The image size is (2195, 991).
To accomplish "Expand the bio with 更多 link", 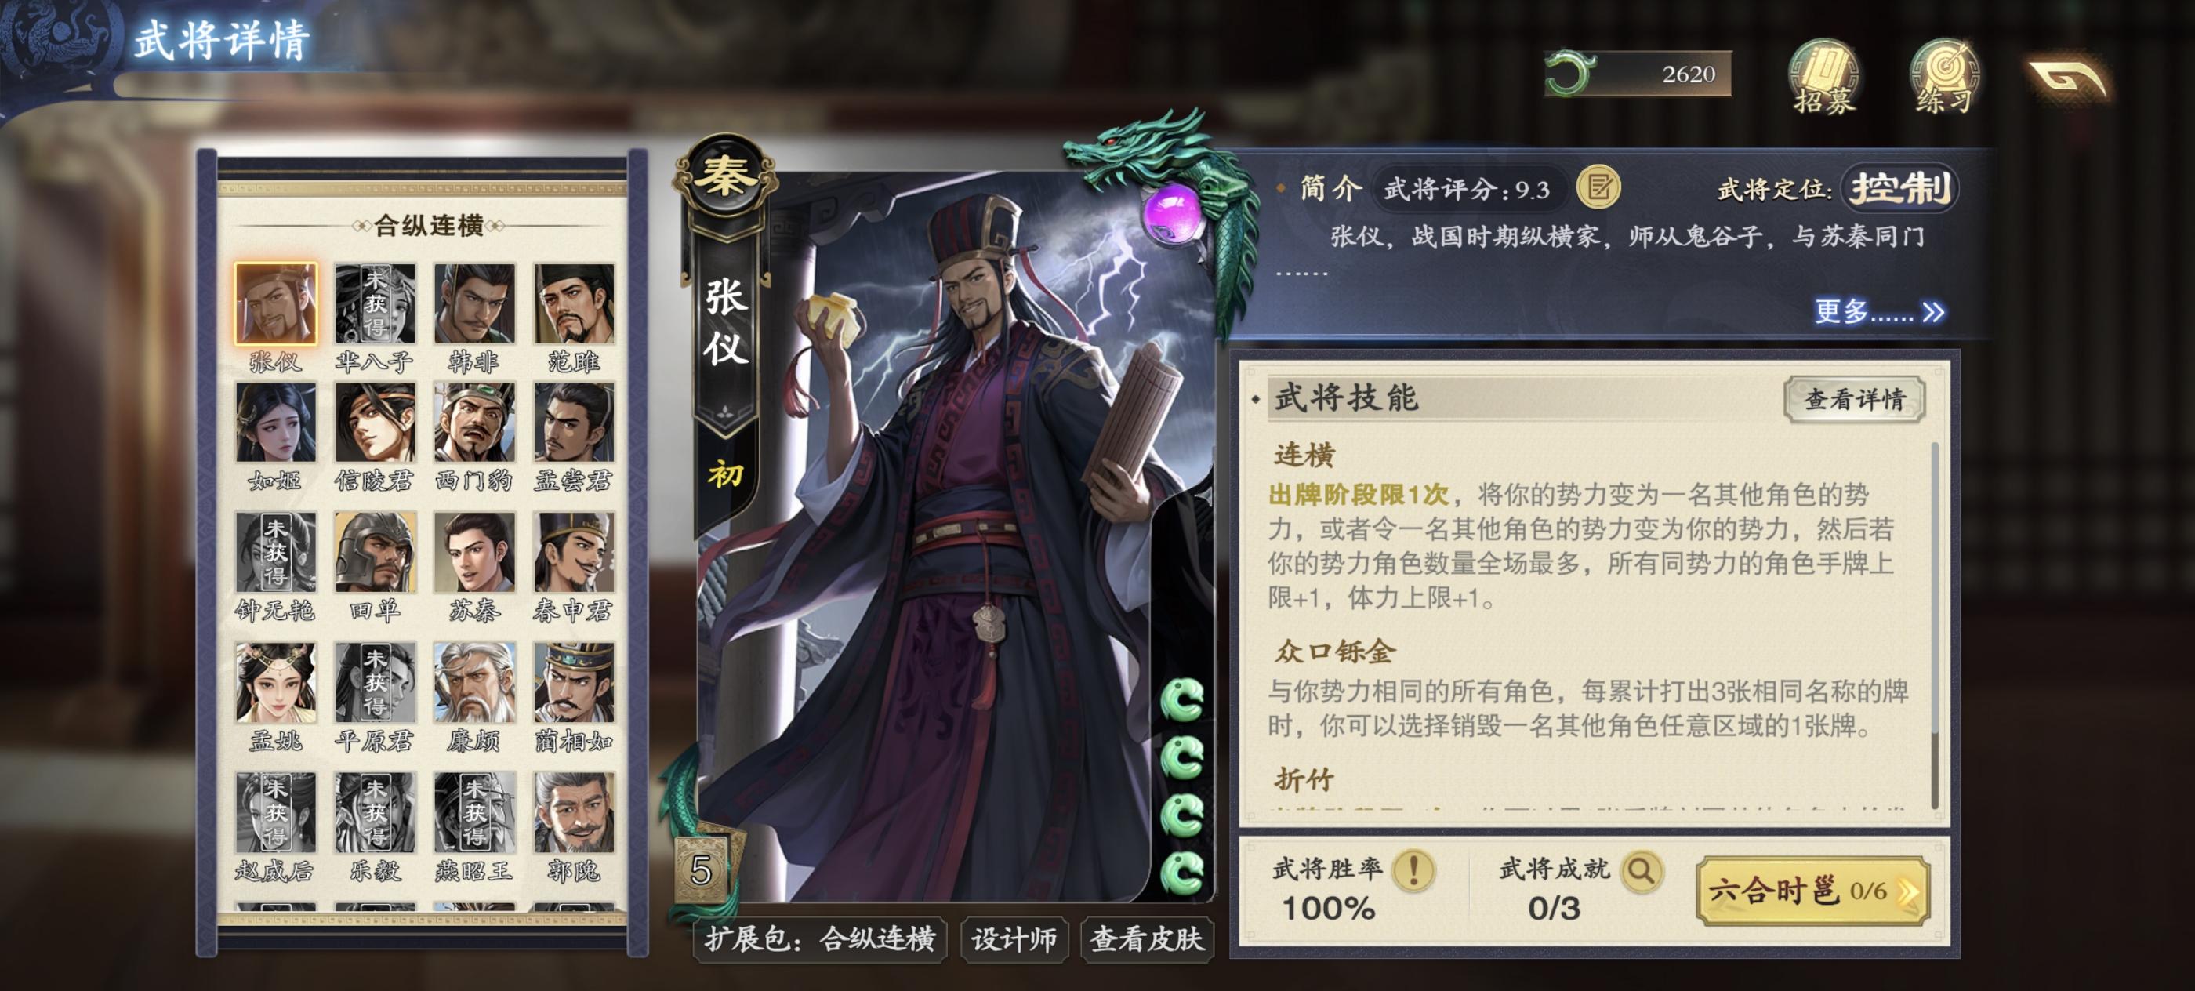I will coord(1878,312).
